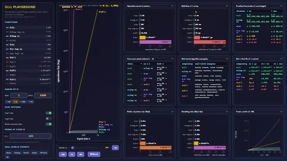
Task: Collapse the real-world algorithm examples panel
Action: point(227,59)
